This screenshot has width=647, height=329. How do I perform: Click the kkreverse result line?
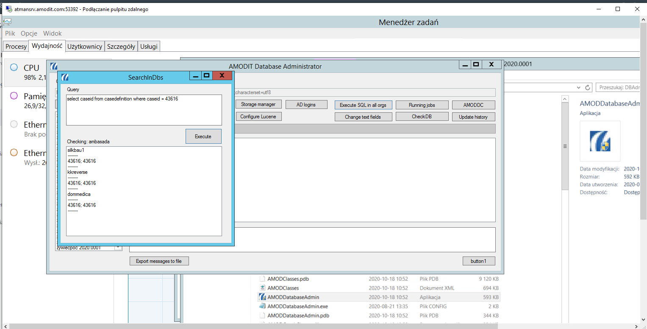click(x=78, y=172)
